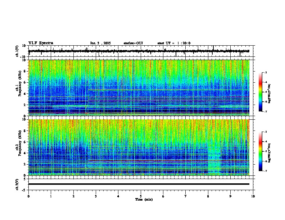
Task: Click the broadband burst at 8 minutes in ch.2
Action: click(x=214, y=160)
